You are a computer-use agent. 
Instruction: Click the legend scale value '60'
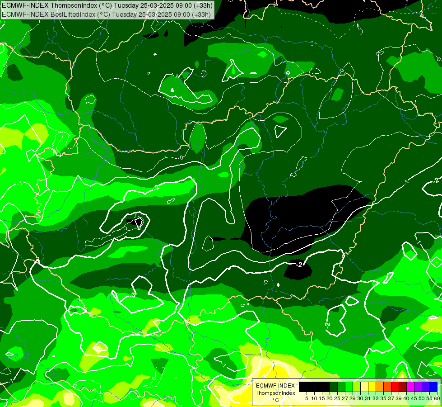[437, 398]
